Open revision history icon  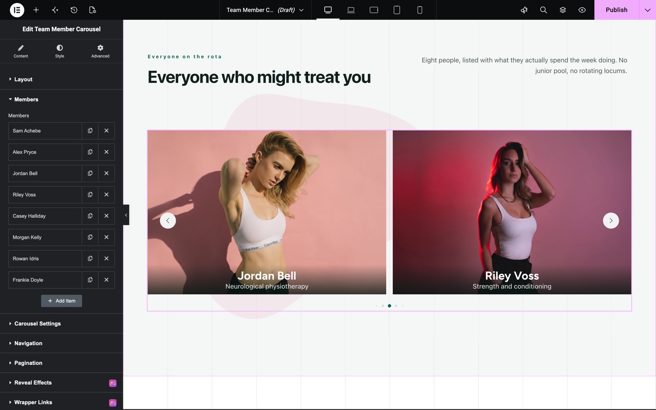click(74, 10)
